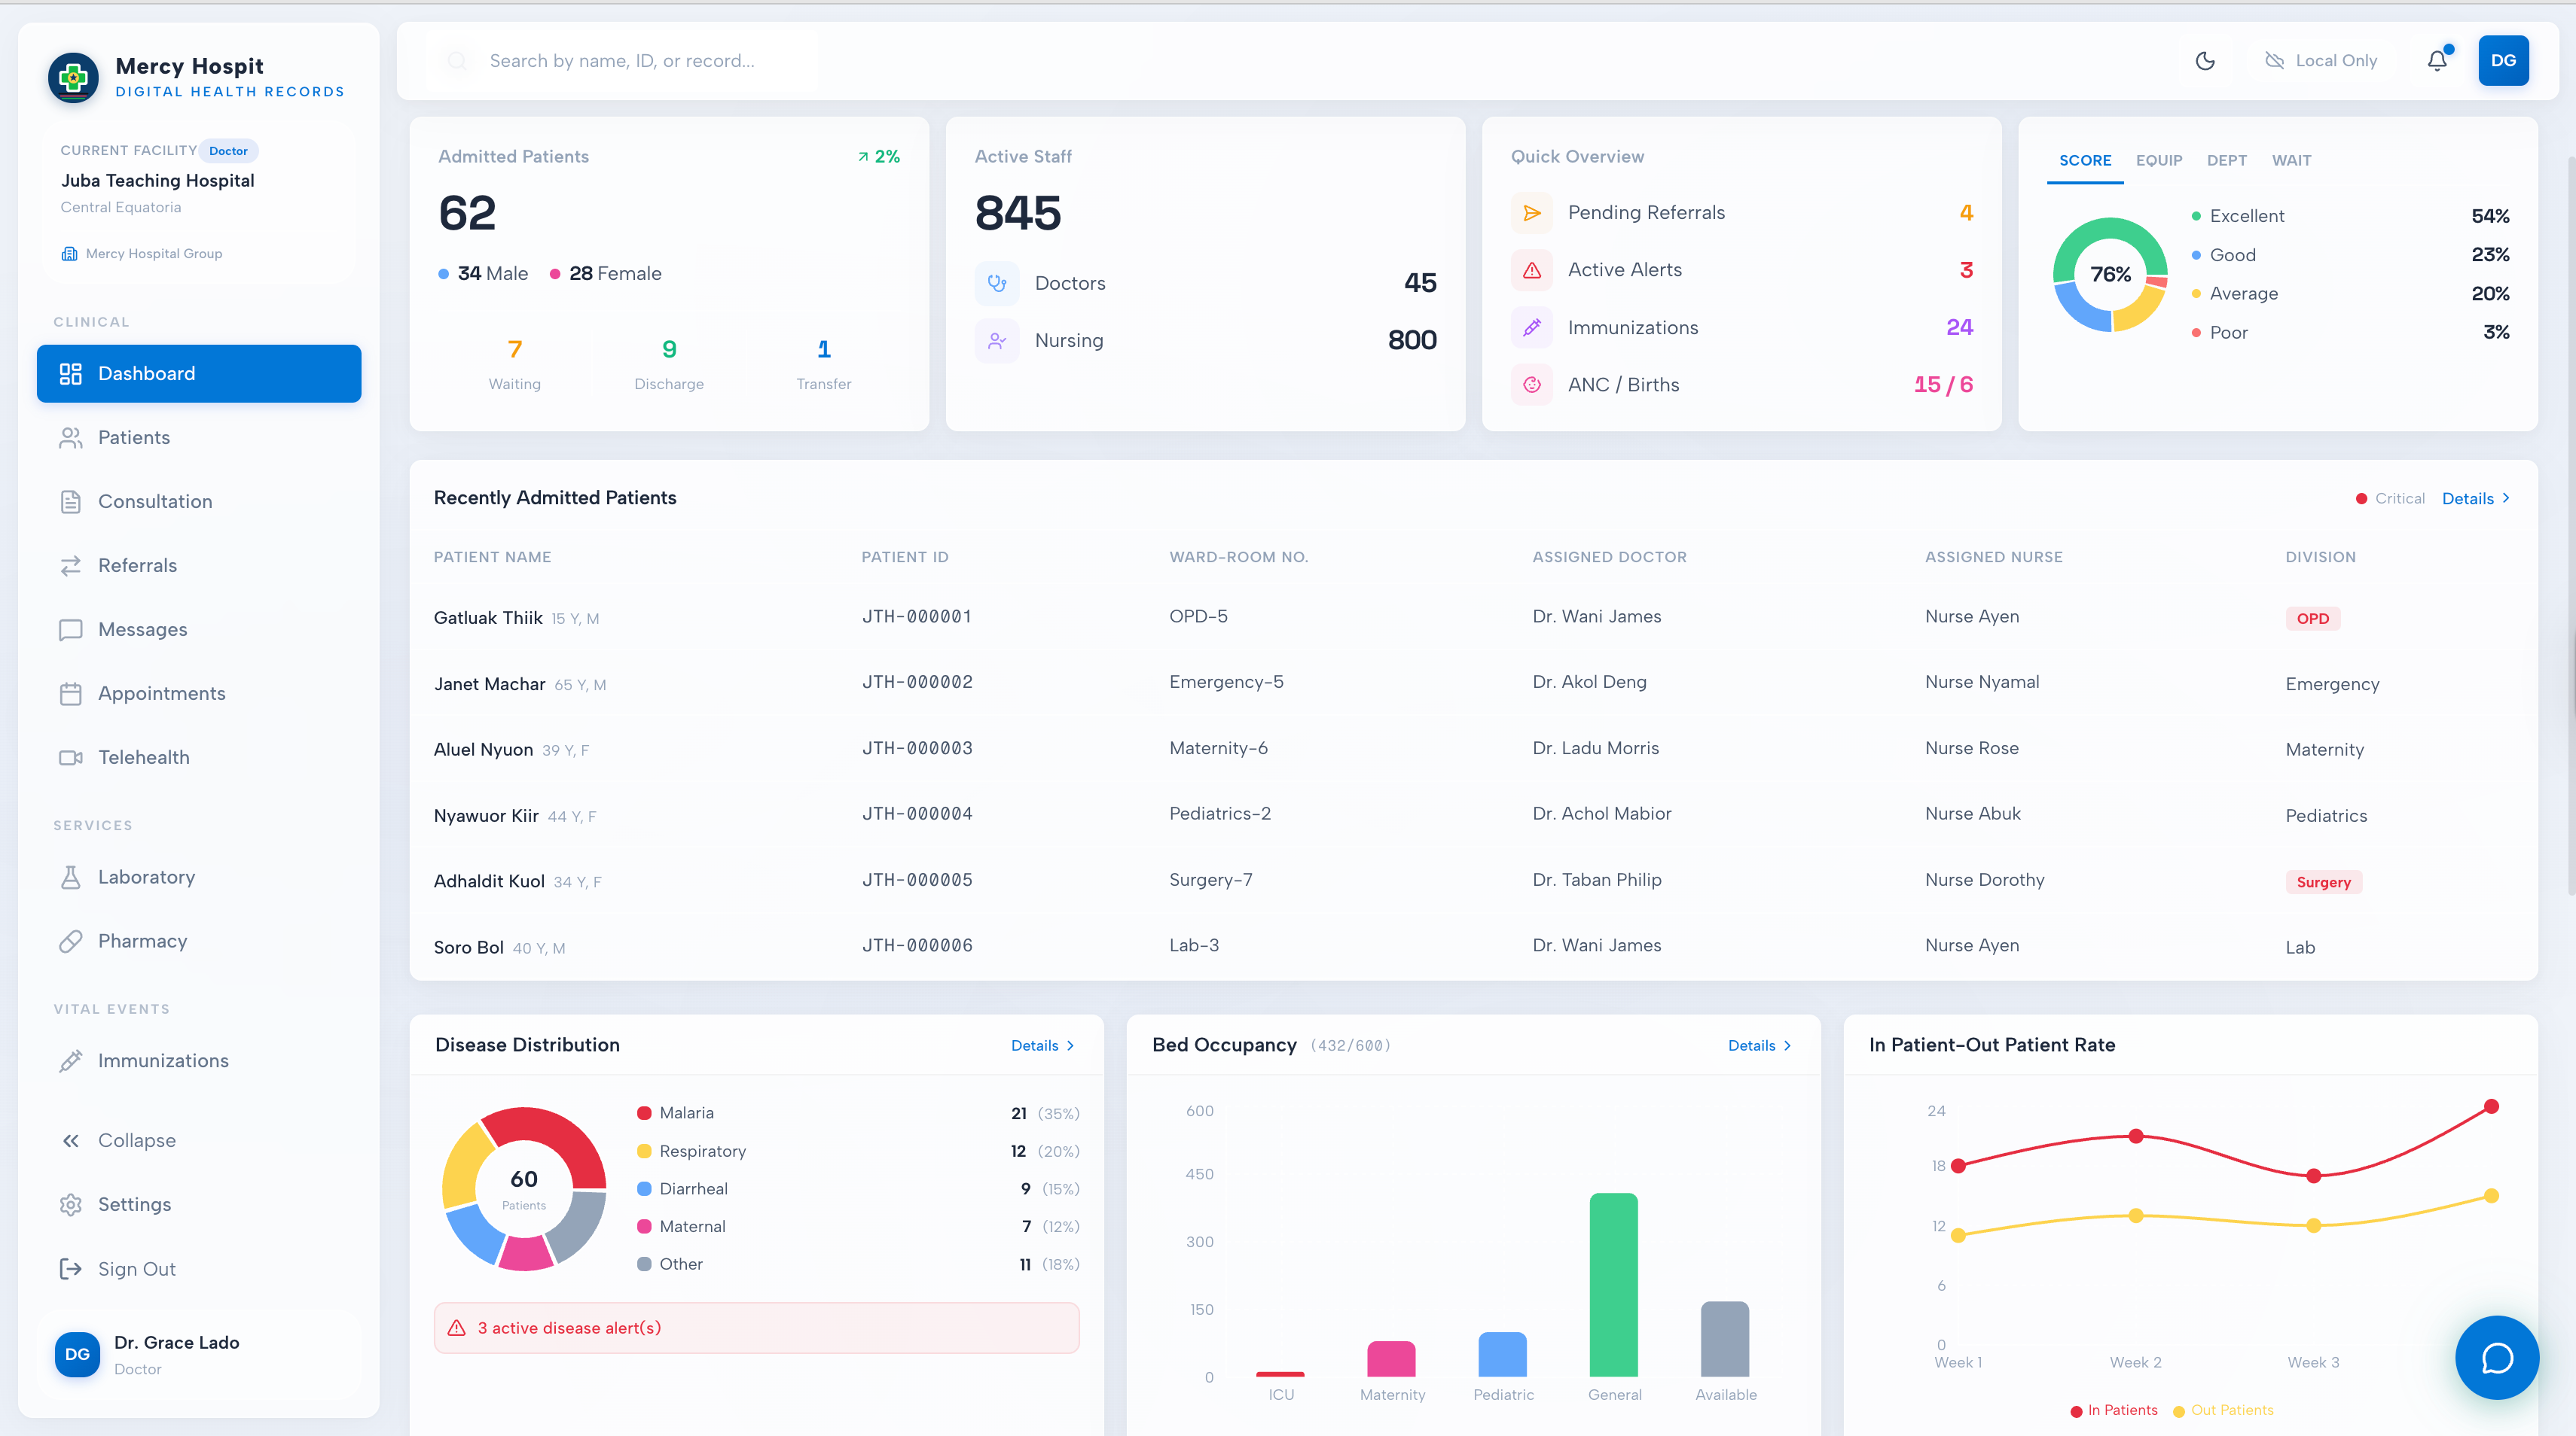Click Dr. Achol Mabior in table
2576x1436 pixels.
tap(1601, 814)
